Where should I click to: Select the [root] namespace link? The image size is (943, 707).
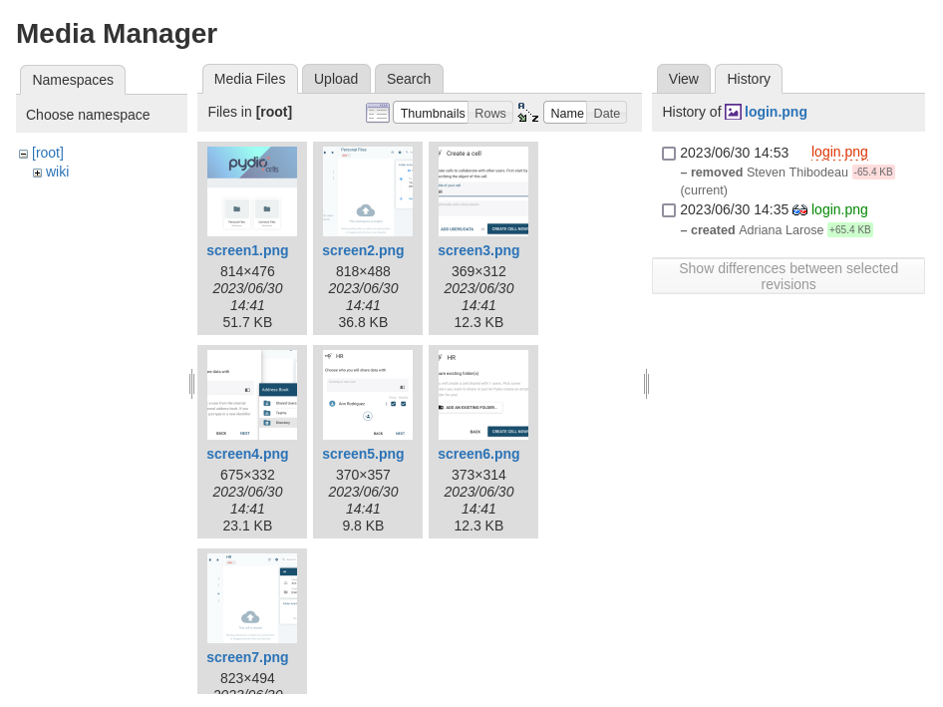(x=48, y=153)
